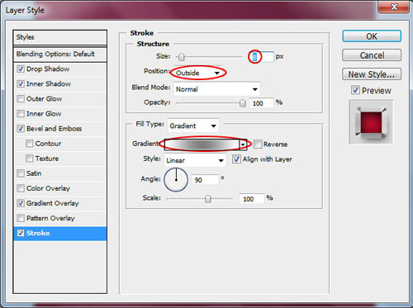Toggle Bevel and Emboss checkbox
This screenshot has width=413, height=308.
pos(21,129)
